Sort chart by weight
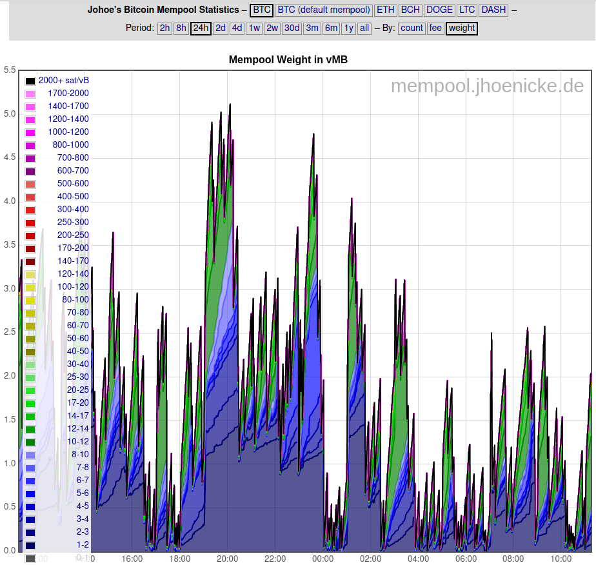Screen dimensions: 596x565 pos(462,28)
